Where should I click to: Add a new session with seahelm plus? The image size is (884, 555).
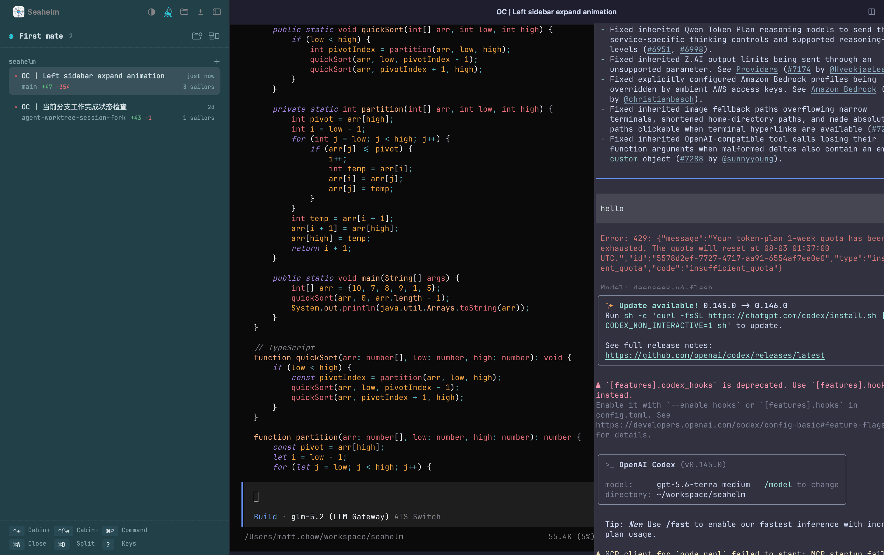[x=217, y=61]
